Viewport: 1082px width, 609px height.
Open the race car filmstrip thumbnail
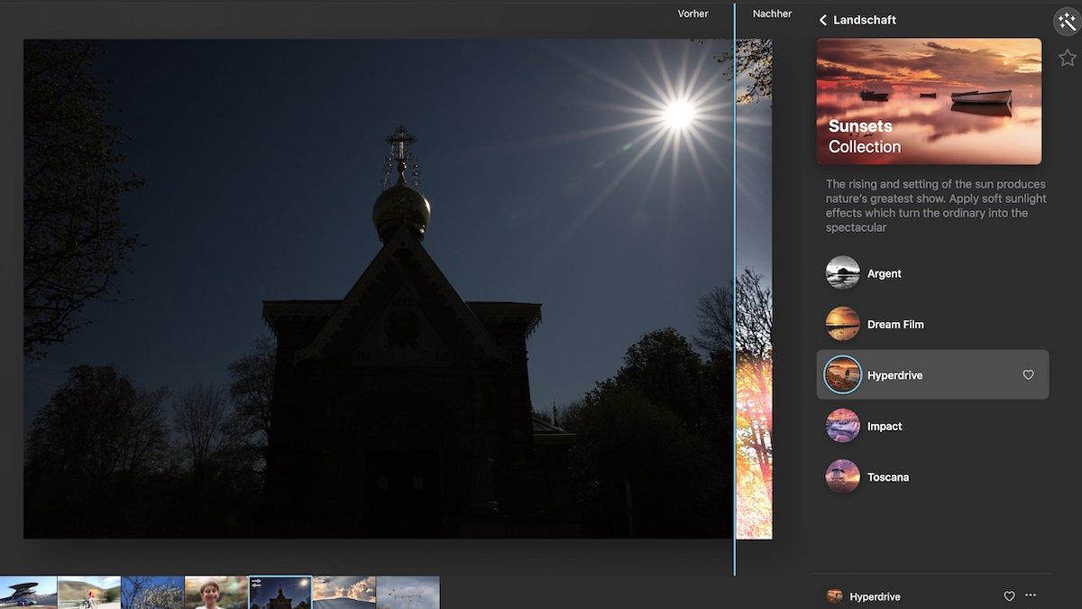point(28,593)
